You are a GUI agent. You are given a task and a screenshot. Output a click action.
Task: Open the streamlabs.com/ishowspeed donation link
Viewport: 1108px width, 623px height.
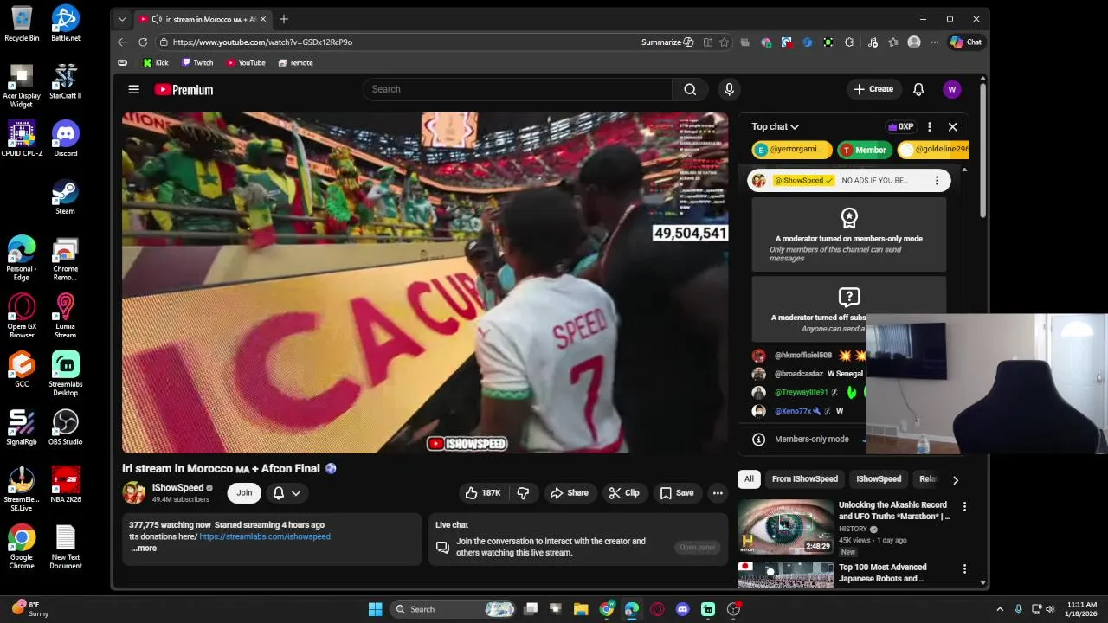click(265, 536)
